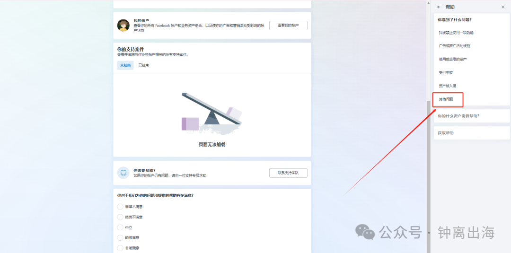
Task: Select the 略微满意 radio button
Action: coord(120,238)
